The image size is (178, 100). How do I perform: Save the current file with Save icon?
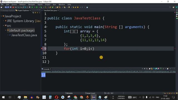(6, 7)
